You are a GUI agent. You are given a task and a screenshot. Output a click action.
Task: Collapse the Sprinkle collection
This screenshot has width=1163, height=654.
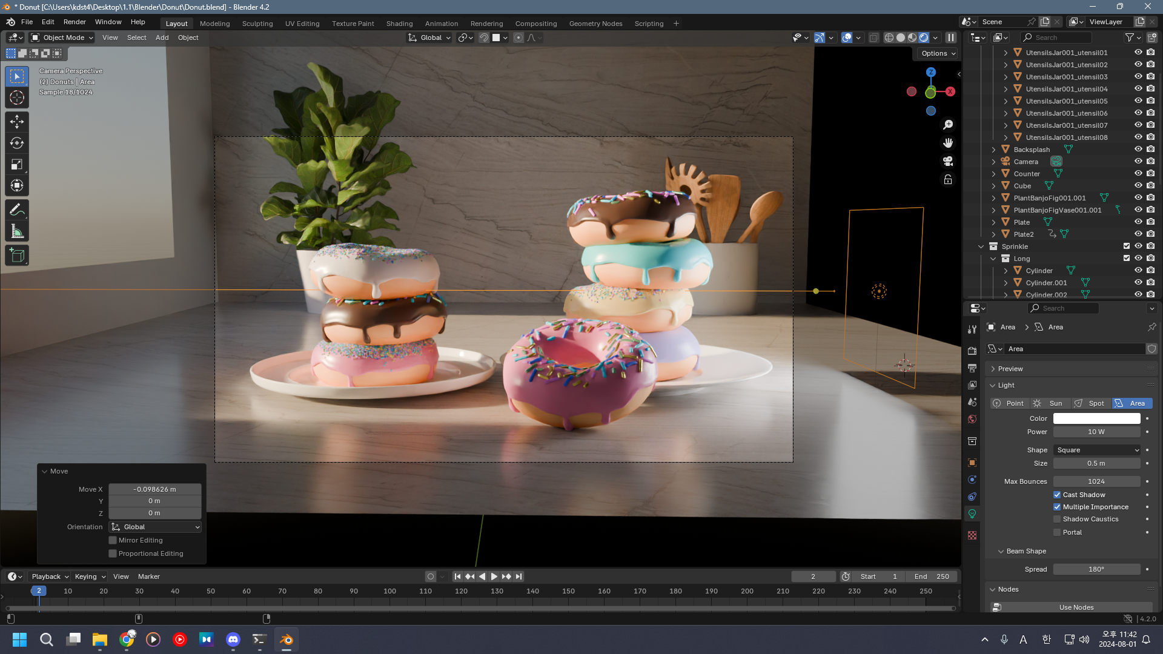pos(981,246)
